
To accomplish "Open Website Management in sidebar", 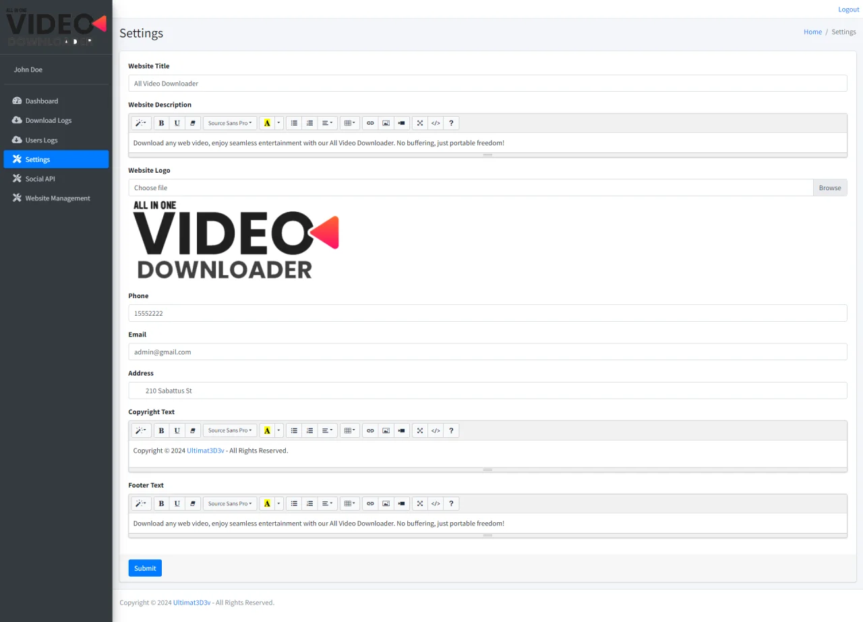I will (x=56, y=198).
